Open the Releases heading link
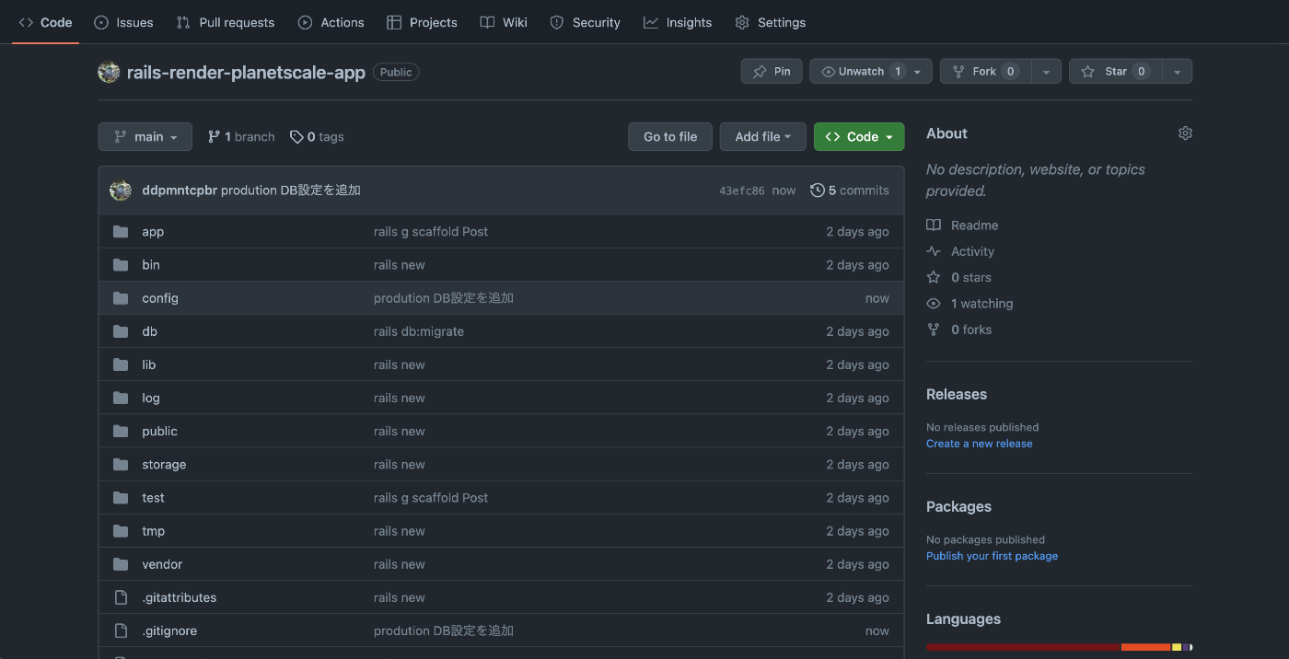The image size is (1289, 659). point(957,394)
